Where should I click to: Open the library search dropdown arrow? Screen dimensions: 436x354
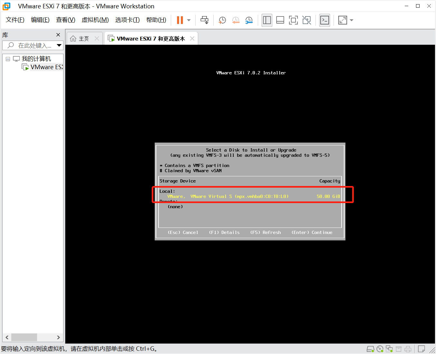coord(59,45)
